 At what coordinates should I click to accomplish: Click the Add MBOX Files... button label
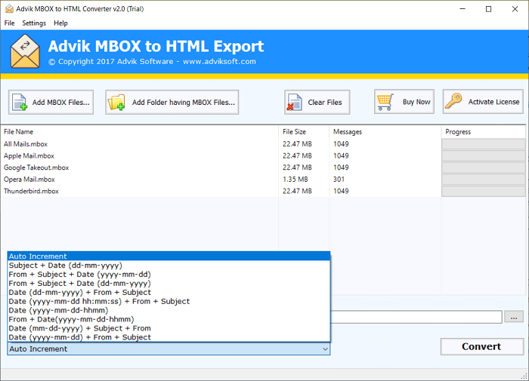60,102
